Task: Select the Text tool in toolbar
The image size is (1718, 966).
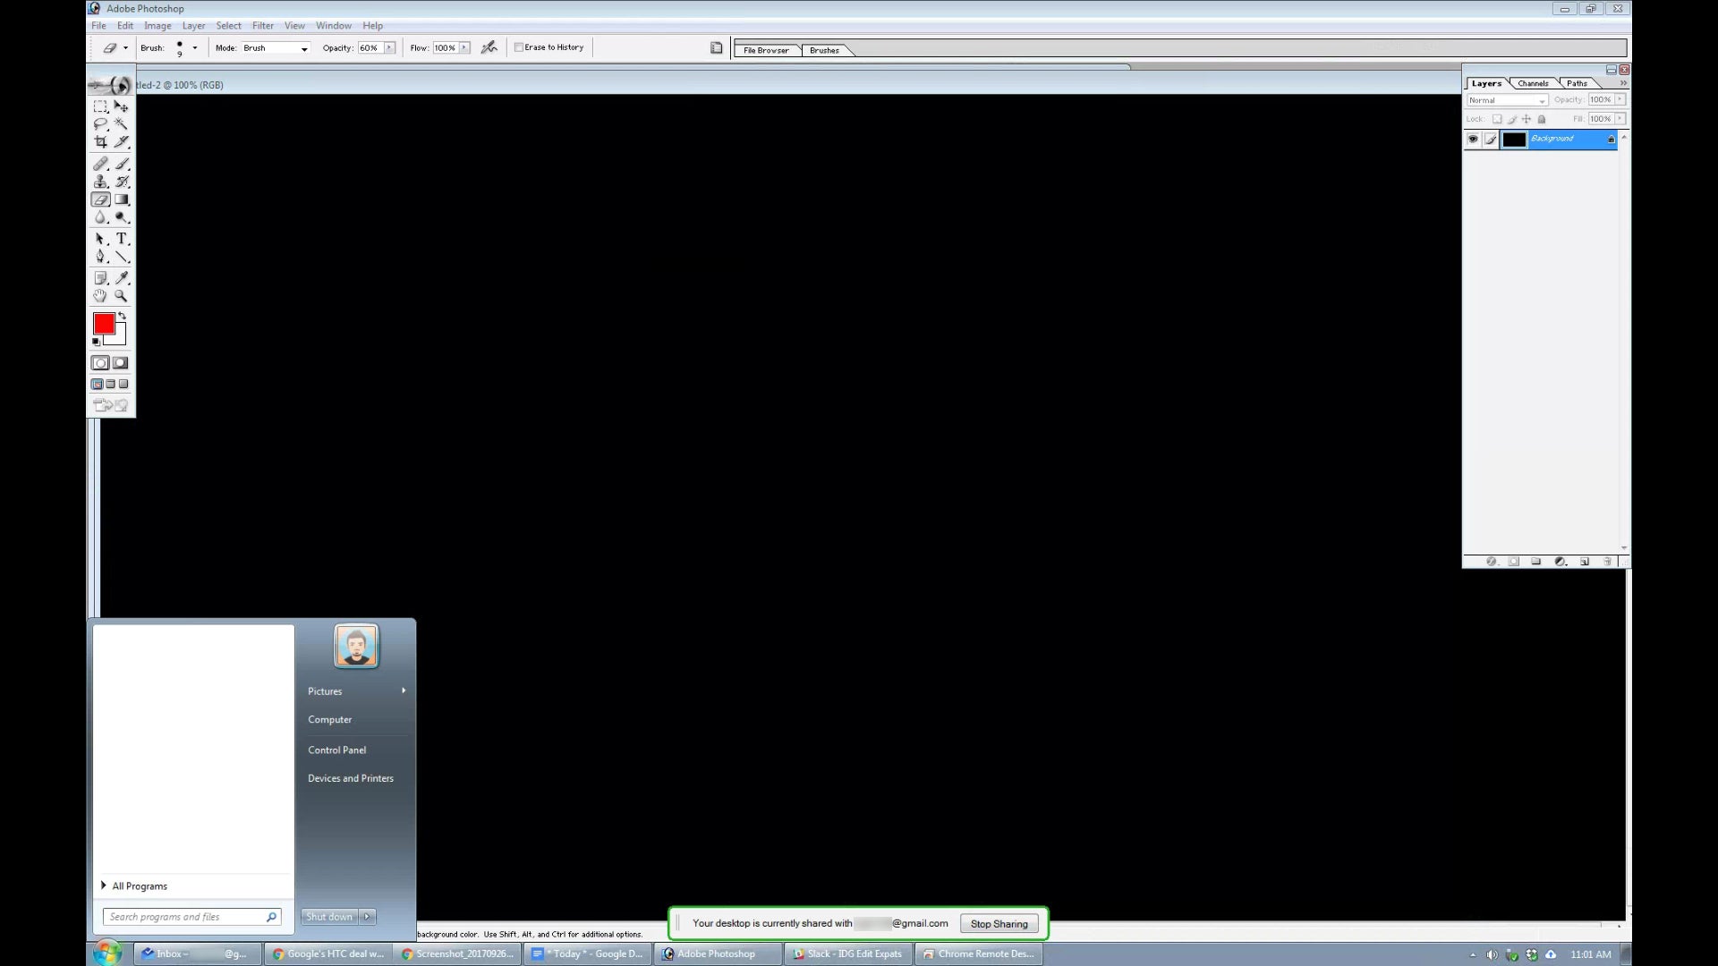Action: click(x=122, y=238)
